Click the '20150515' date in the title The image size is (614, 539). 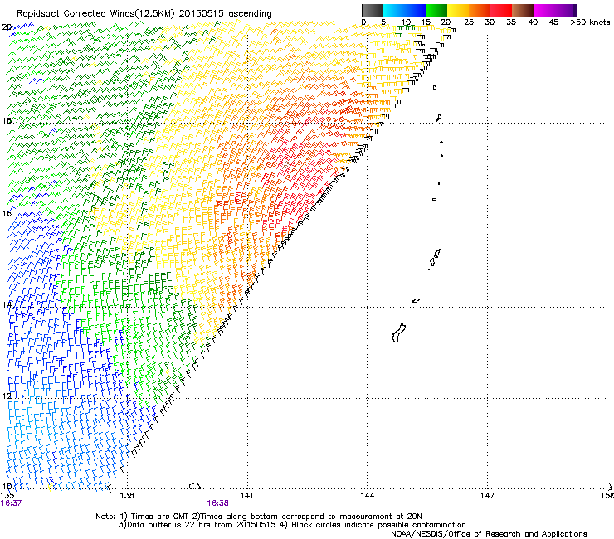click(x=202, y=13)
